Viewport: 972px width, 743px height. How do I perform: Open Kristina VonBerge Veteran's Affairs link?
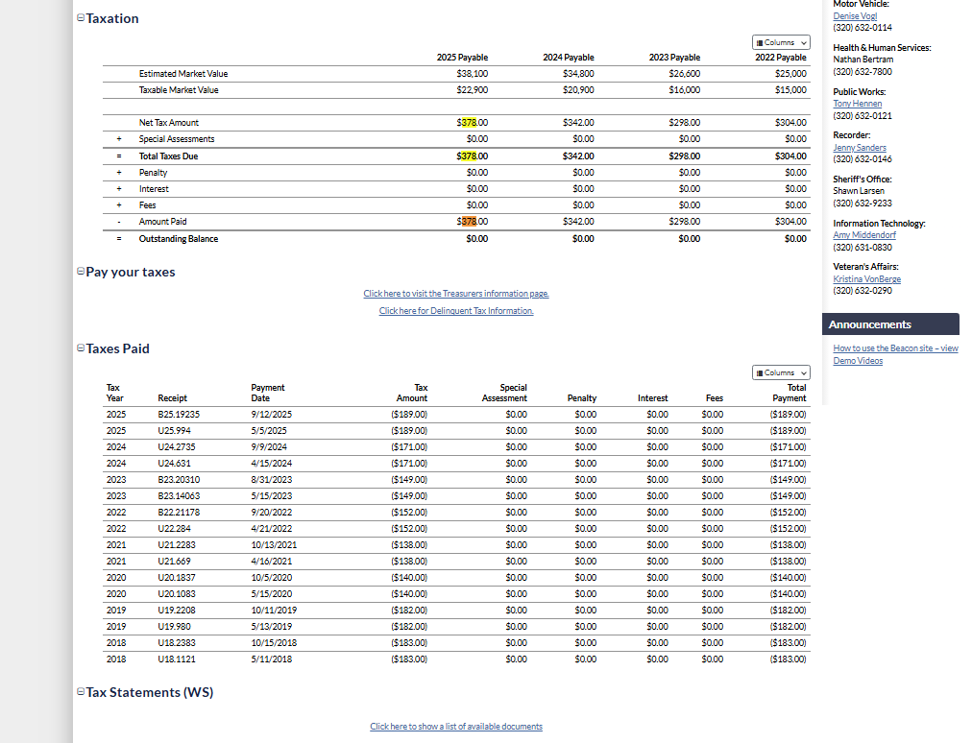866,279
